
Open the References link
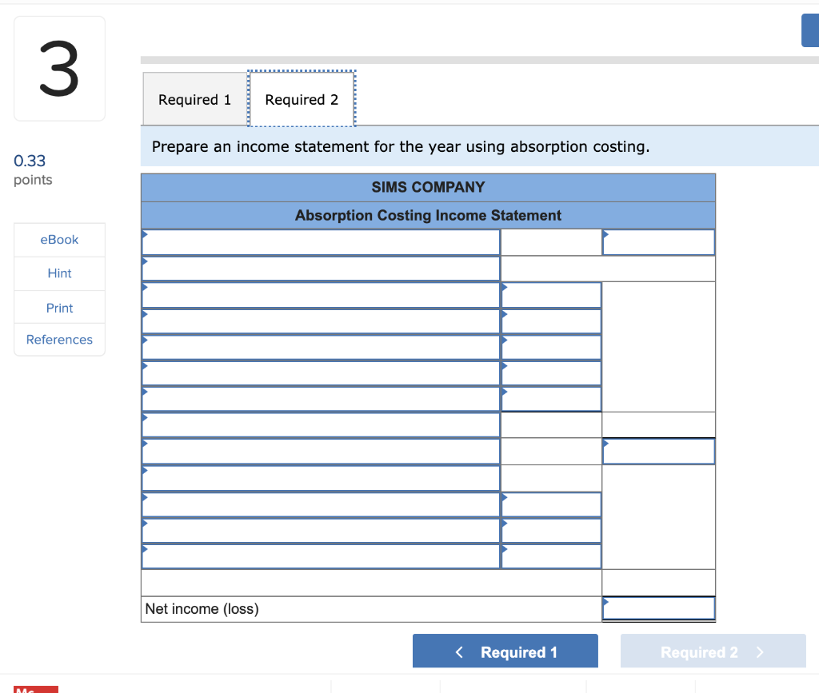(x=59, y=340)
